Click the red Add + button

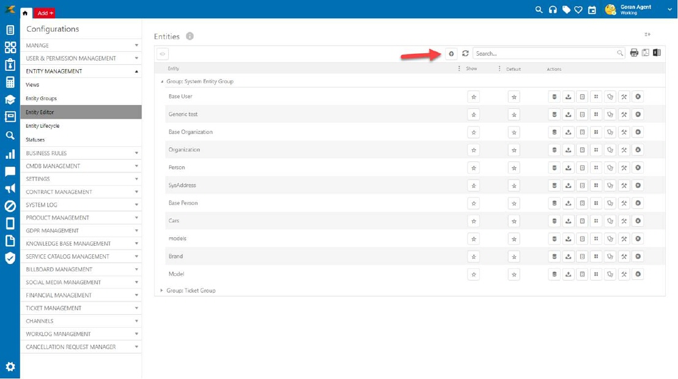45,13
